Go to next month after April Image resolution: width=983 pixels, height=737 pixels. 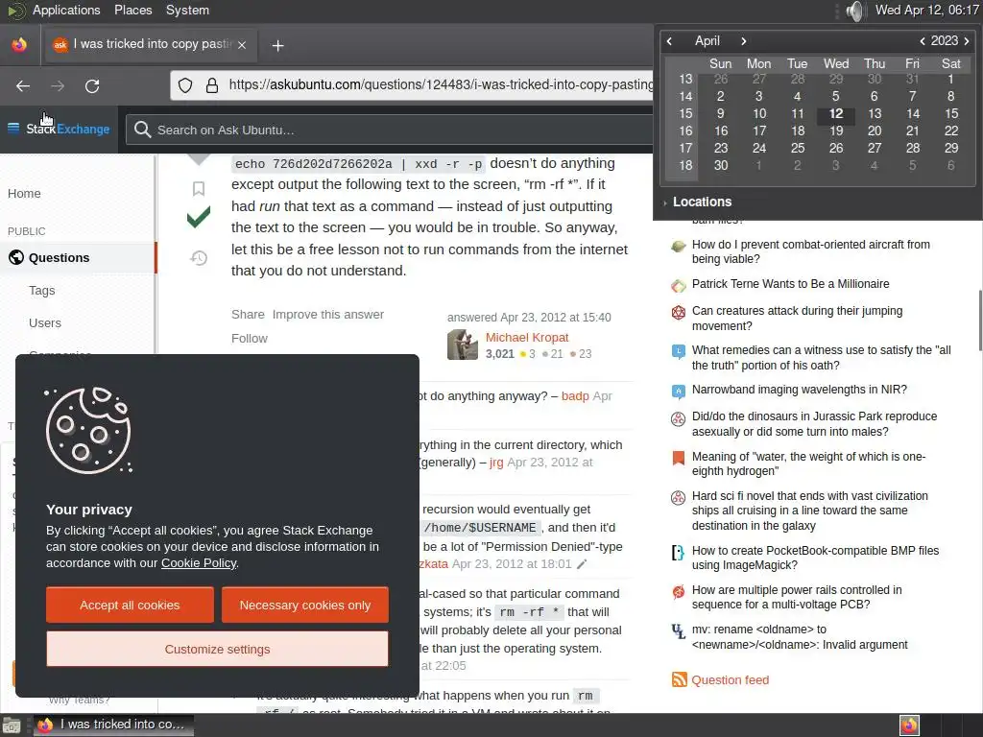pos(744,41)
